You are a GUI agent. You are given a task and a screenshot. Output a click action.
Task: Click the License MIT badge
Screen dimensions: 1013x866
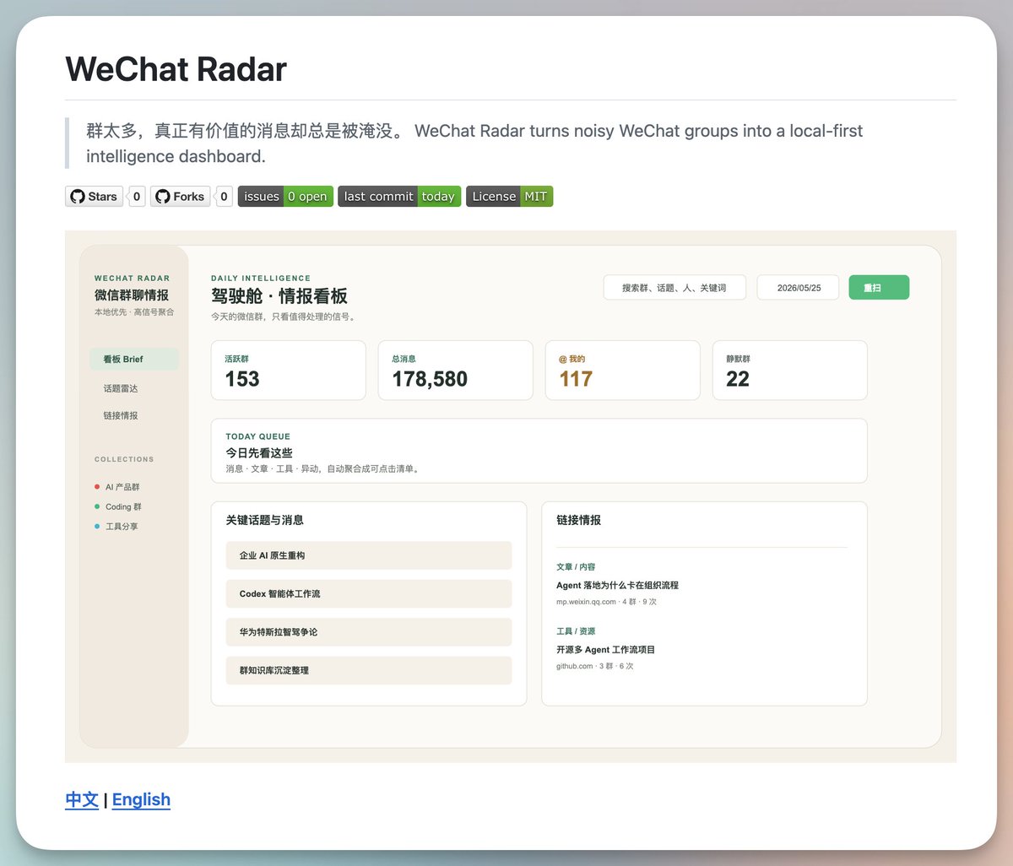point(509,197)
